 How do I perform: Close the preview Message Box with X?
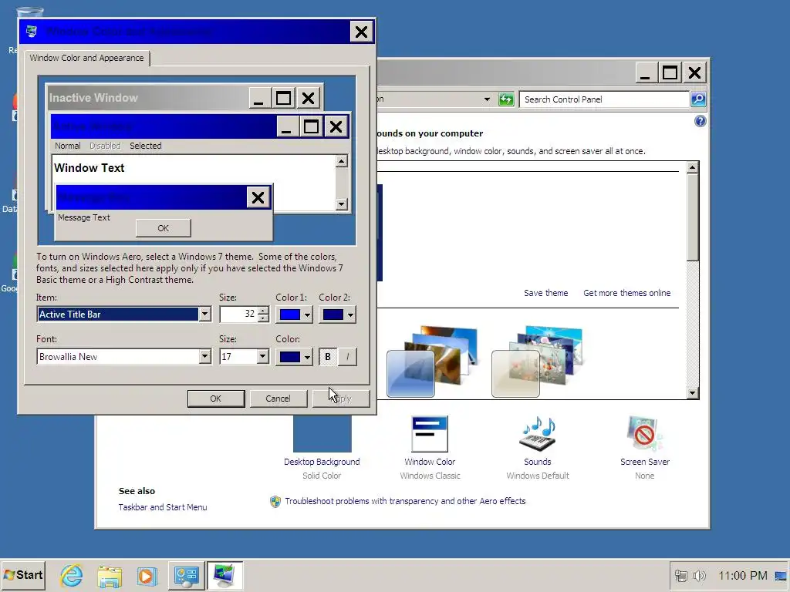pyautogui.click(x=258, y=197)
